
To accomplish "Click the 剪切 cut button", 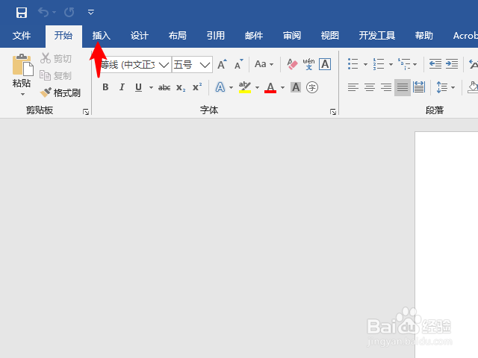I will 56,58.
